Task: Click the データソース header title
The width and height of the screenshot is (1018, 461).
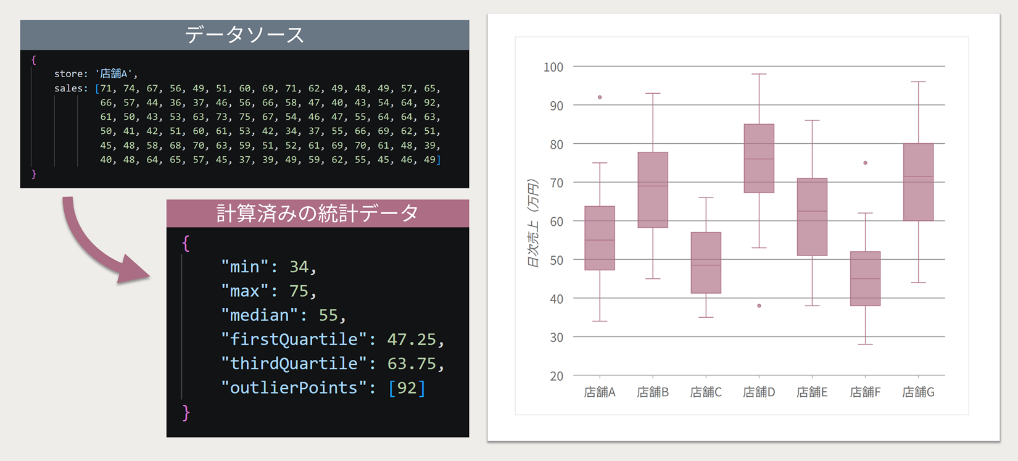Action: [x=244, y=35]
